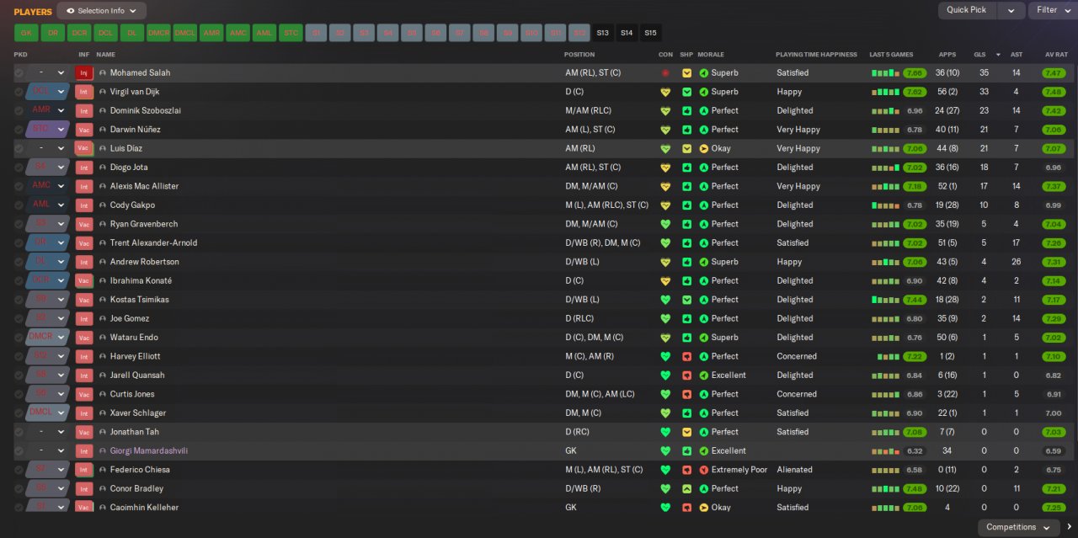This screenshot has height=538, width=1078.
Task: Click the profile icon next to Diogo Jota
Action: point(103,168)
